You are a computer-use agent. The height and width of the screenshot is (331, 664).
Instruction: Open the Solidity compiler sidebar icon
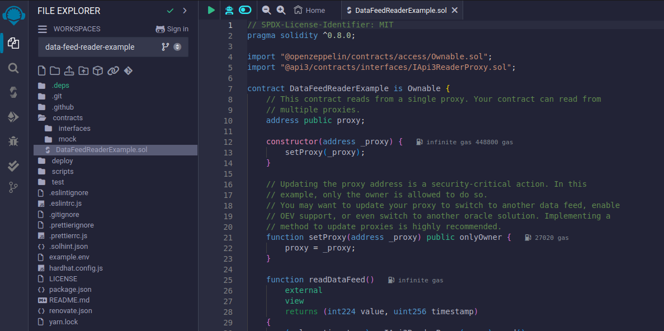[x=13, y=92]
